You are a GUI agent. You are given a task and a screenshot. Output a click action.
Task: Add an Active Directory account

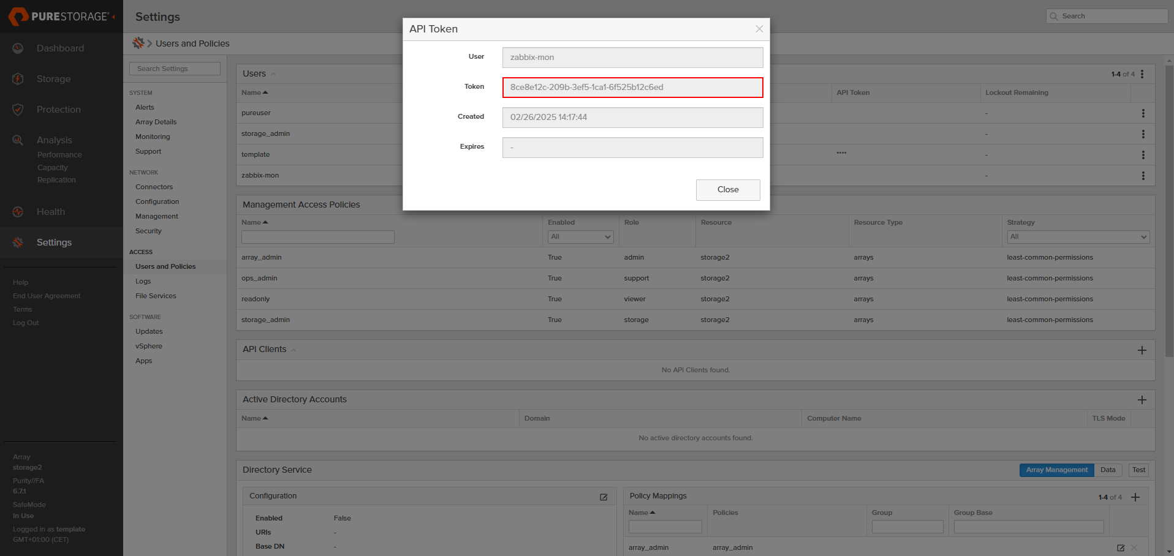pyautogui.click(x=1142, y=400)
